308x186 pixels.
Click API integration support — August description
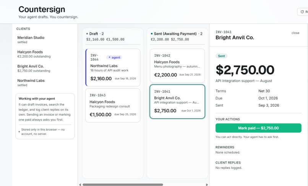click(244, 81)
